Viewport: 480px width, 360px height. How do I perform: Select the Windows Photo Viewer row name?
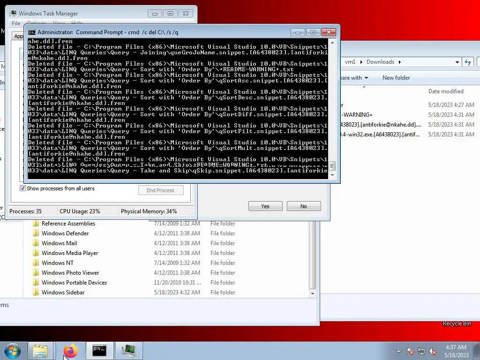click(70, 272)
